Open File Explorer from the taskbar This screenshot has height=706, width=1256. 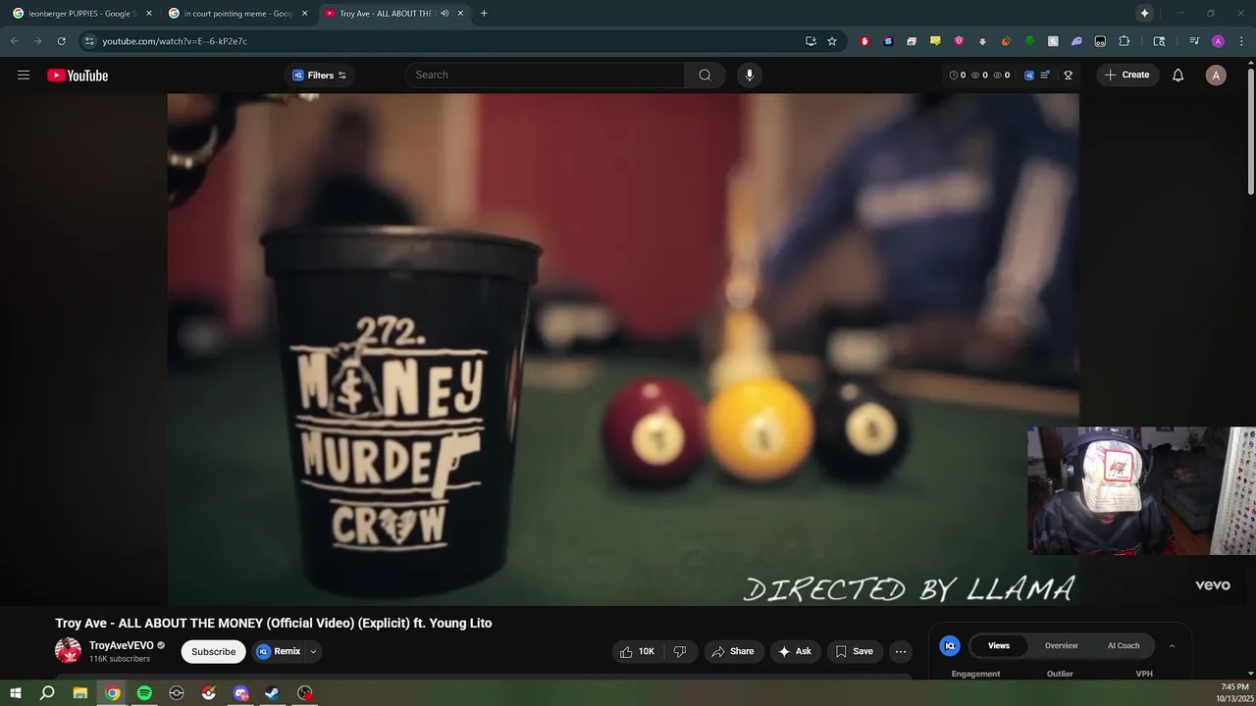[x=80, y=693]
